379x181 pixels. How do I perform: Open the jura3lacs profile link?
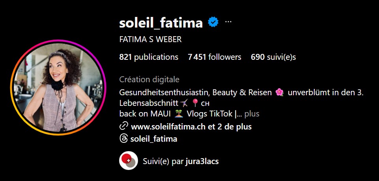[202, 161]
